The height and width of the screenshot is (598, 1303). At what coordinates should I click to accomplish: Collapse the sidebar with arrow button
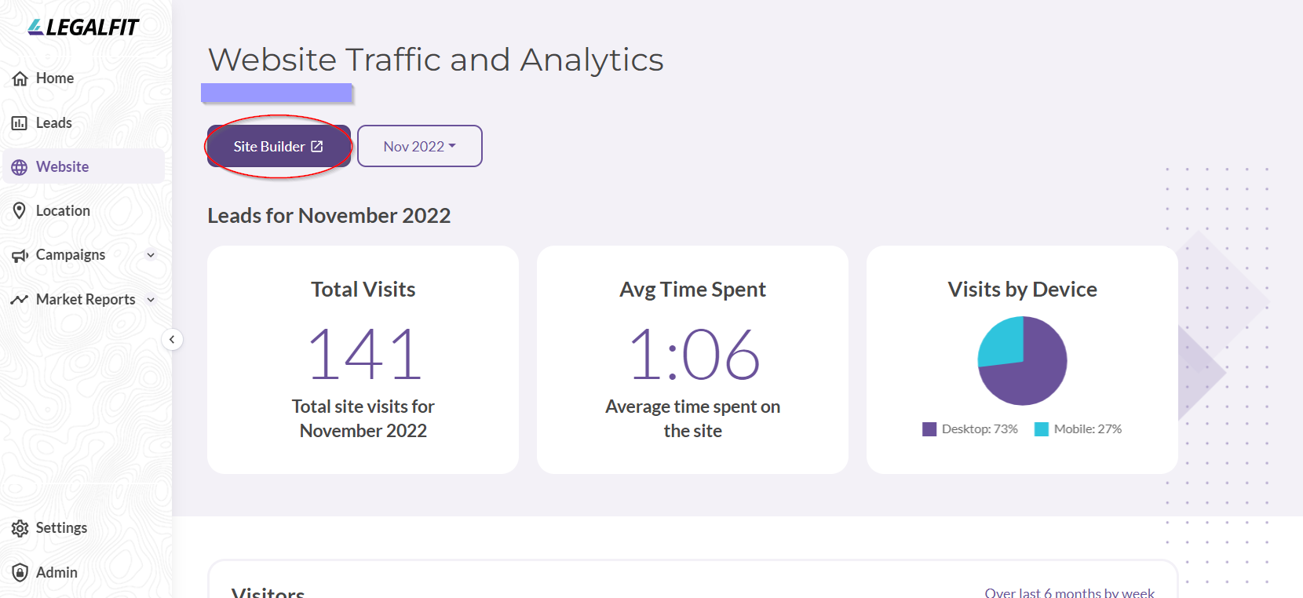point(172,340)
